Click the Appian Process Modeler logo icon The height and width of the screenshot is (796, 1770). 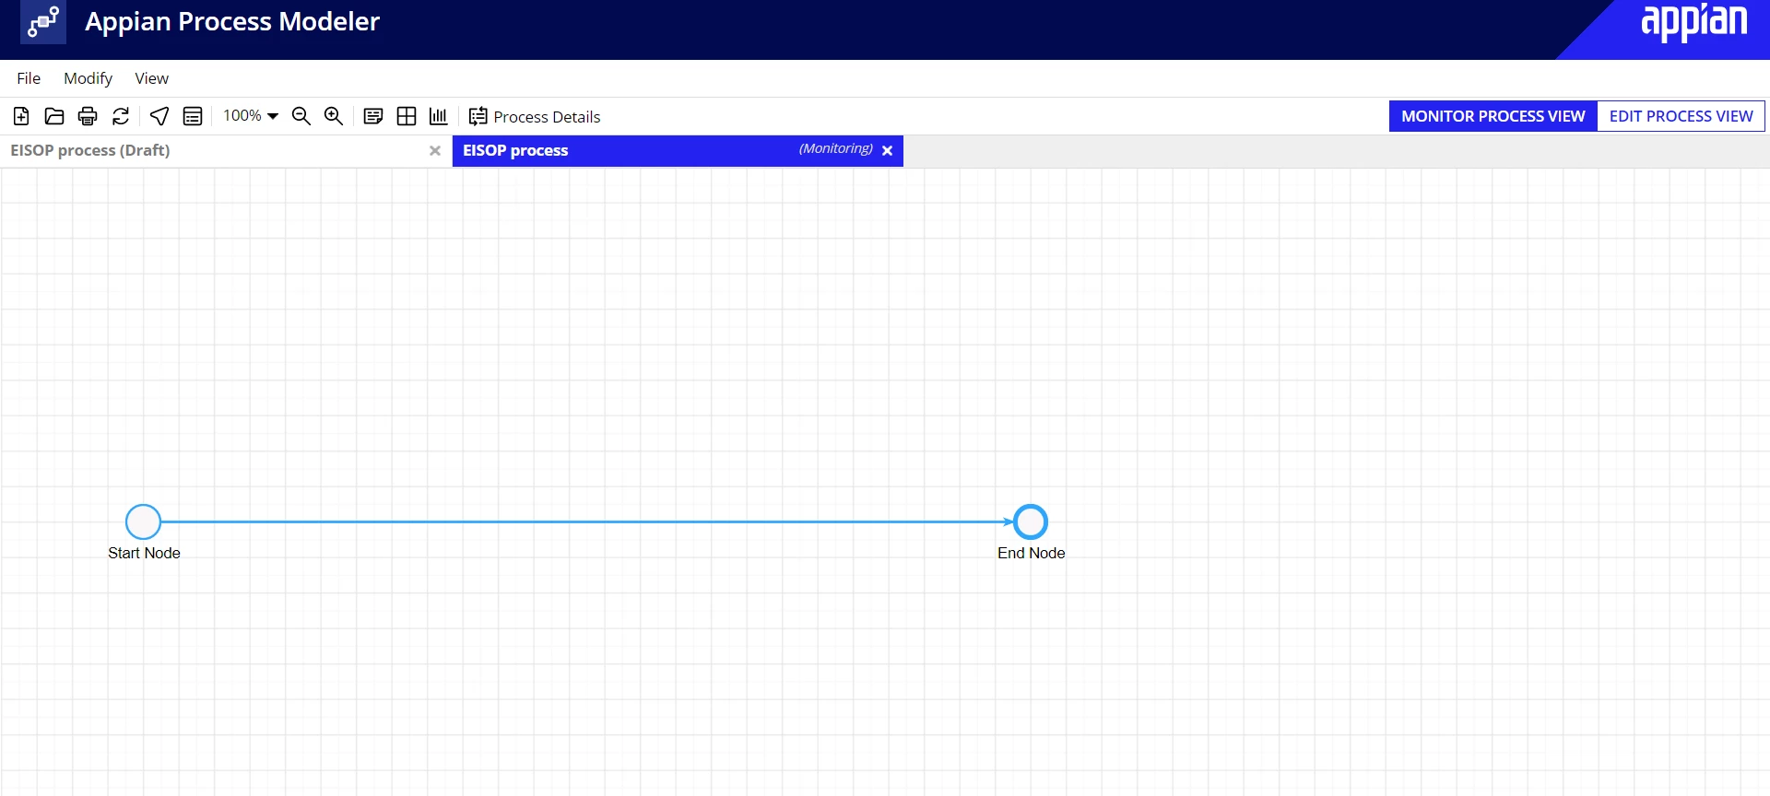pyautogui.click(x=43, y=22)
